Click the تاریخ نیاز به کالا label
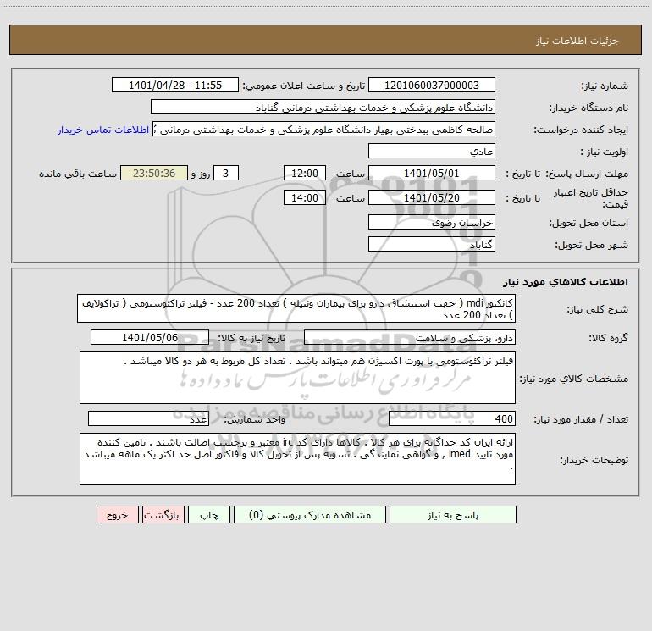The height and width of the screenshot is (631, 652). point(252,338)
